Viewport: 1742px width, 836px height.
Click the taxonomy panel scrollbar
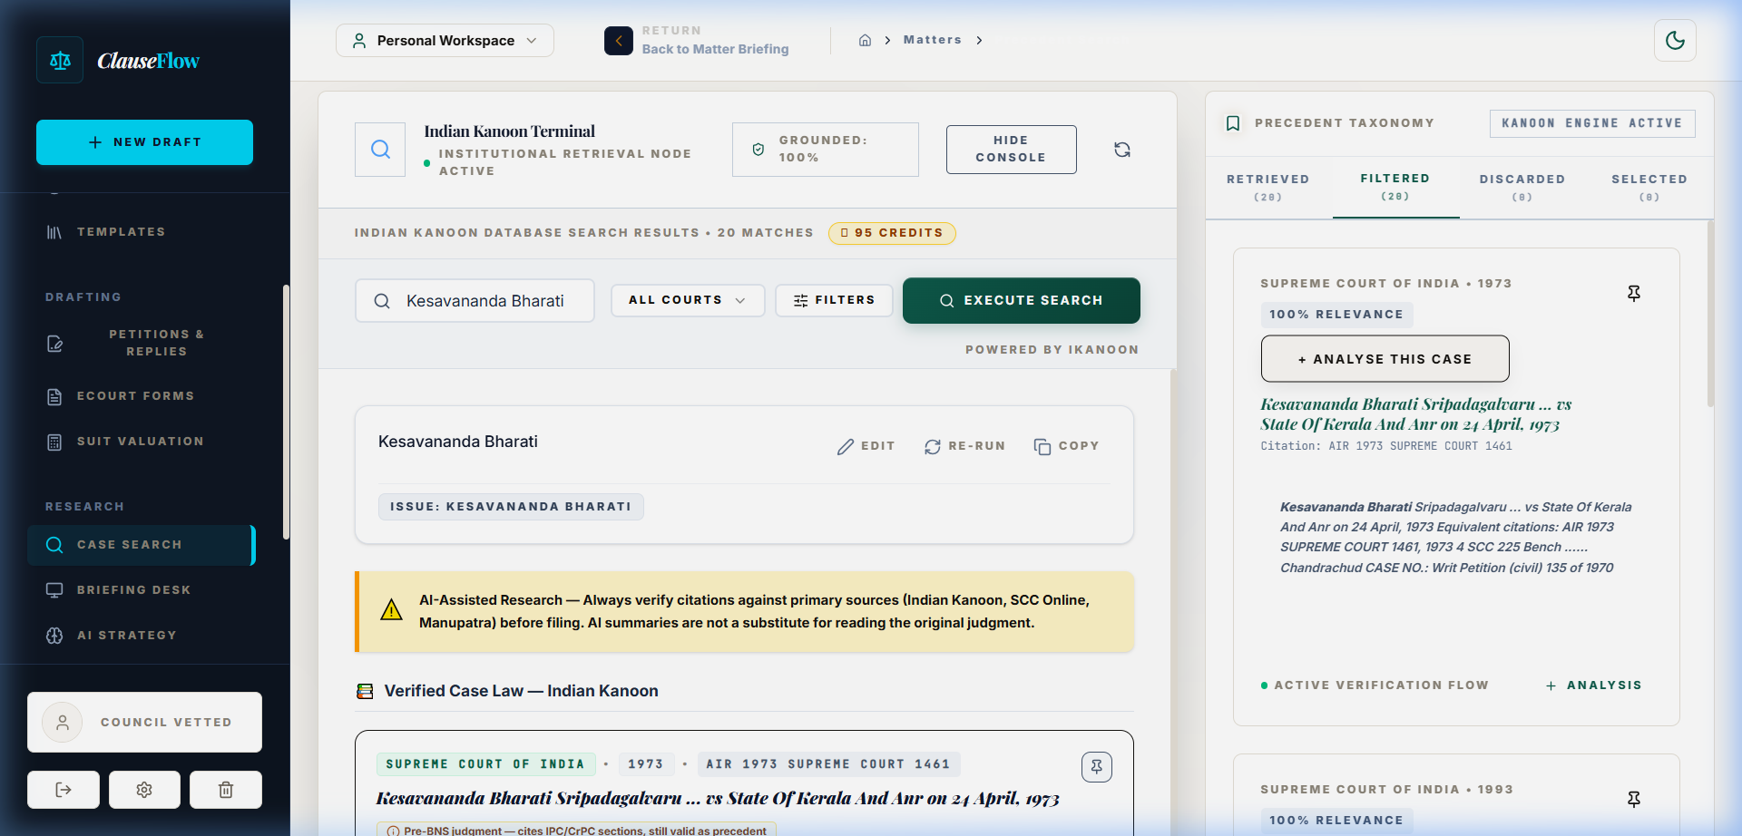pyautogui.click(x=1710, y=314)
